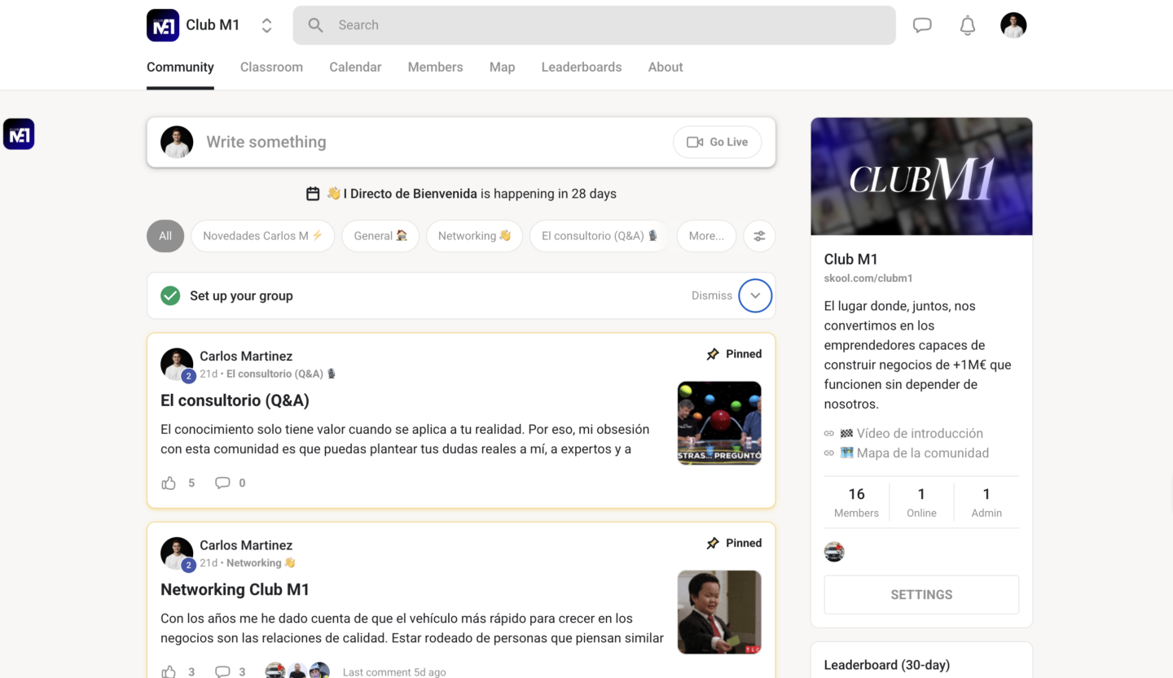View the Leaderboards tab
Screen dimensions: 1173x678
coord(582,68)
